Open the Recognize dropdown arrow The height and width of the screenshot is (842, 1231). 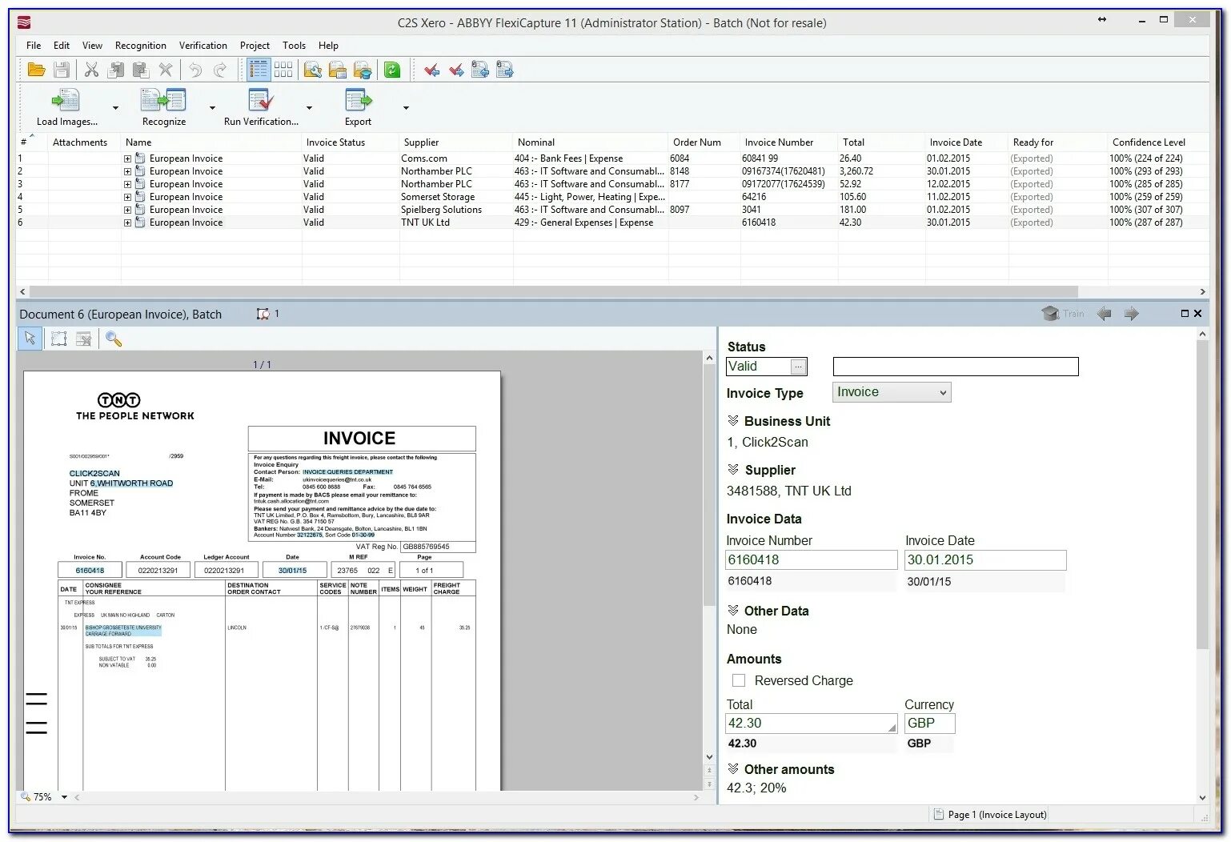click(212, 108)
